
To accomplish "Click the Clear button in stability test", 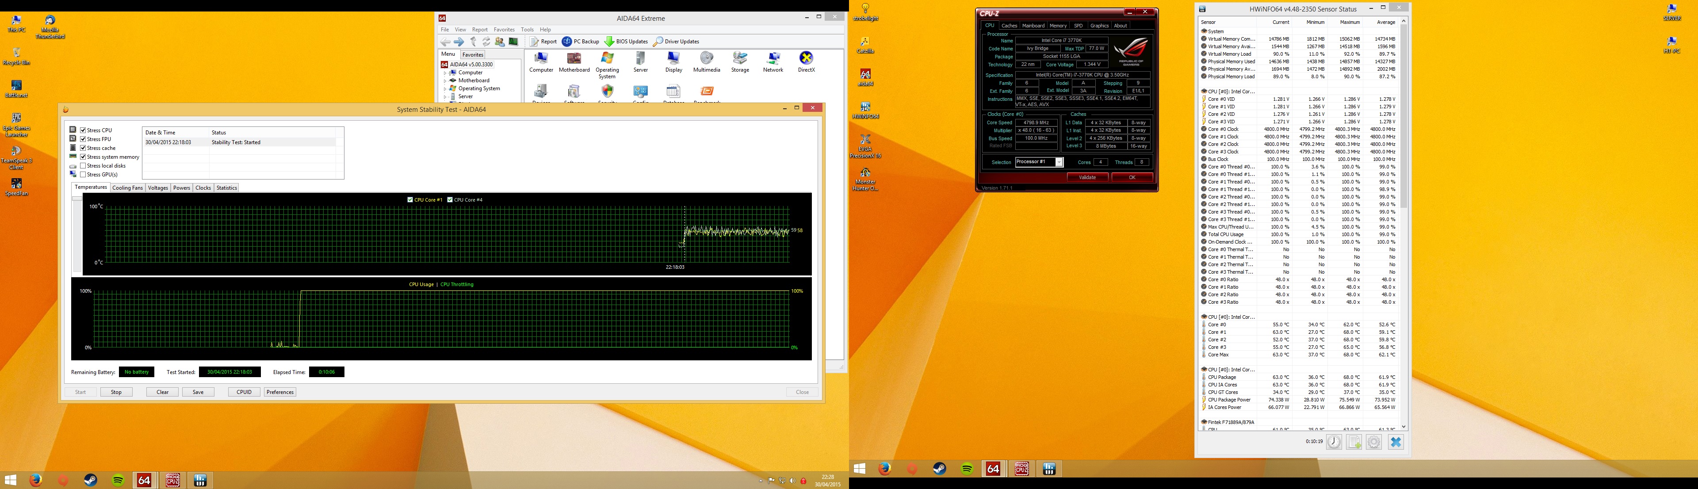I will click(162, 392).
